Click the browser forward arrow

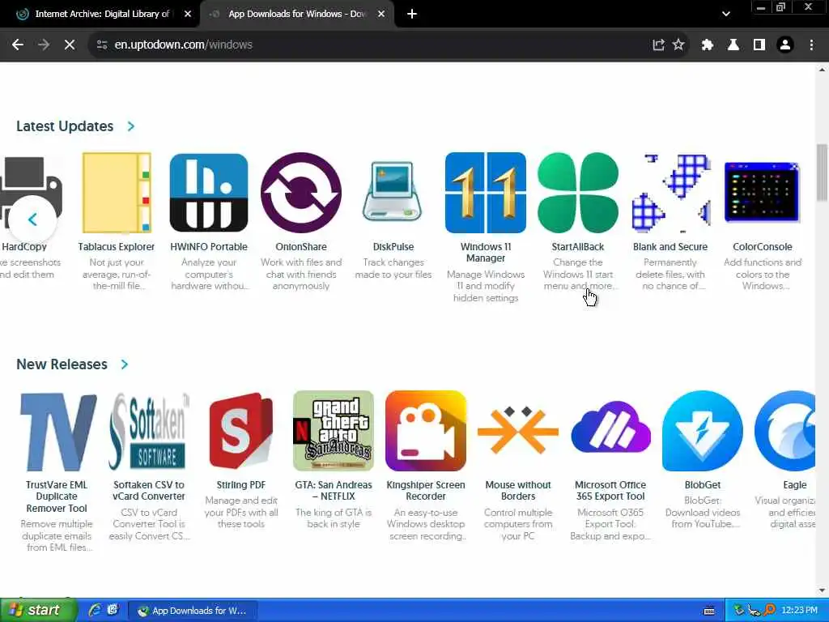pyautogui.click(x=44, y=45)
